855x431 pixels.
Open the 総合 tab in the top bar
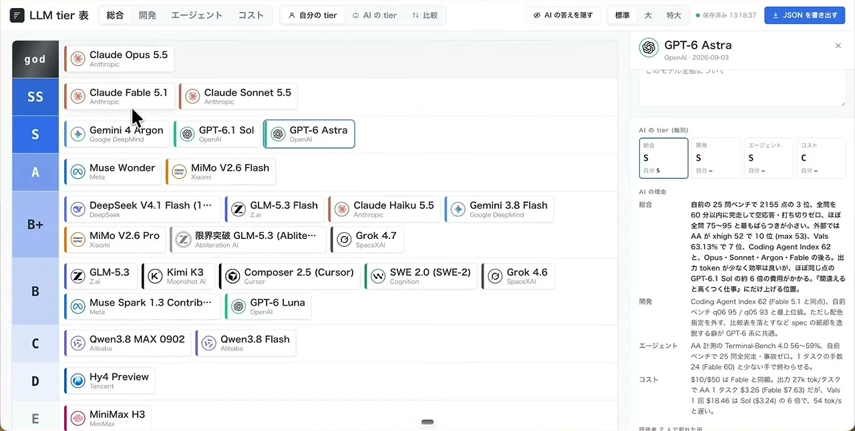tap(116, 15)
